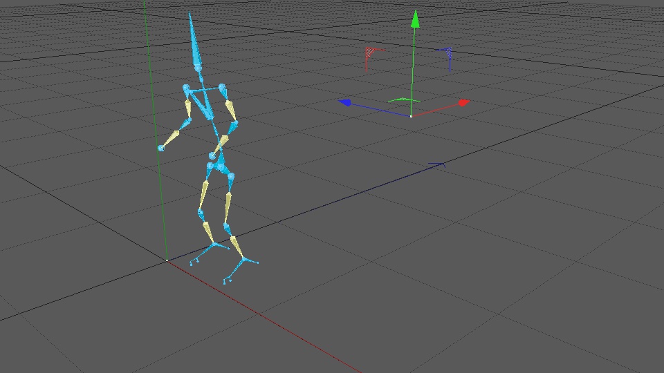Viewport: 664px width, 373px height.
Task: Click the white center point of the gizmo
Action: point(411,116)
